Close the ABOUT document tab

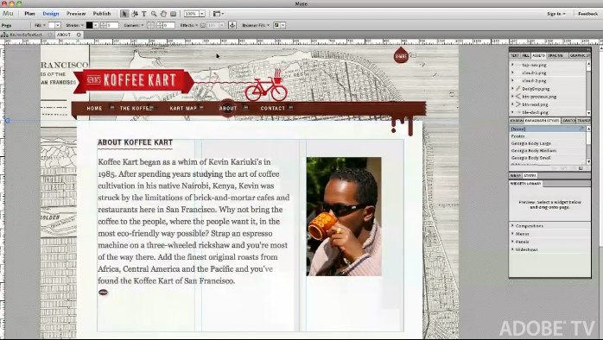click(79, 35)
